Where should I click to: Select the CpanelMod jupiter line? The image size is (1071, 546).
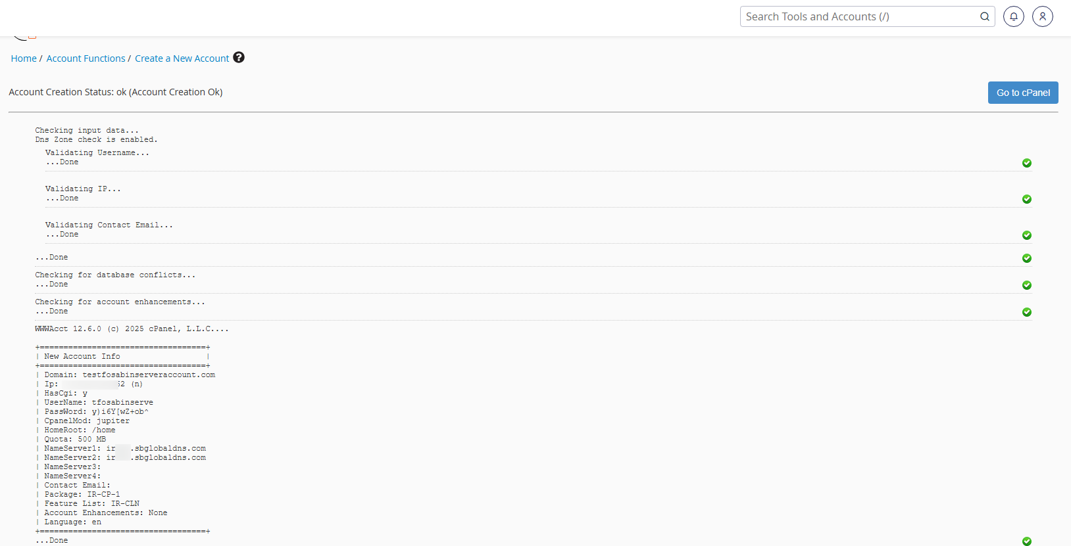87,421
